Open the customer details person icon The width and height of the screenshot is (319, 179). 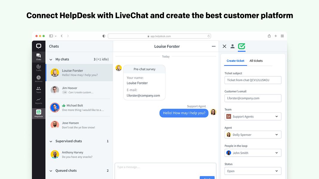pyautogui.click(x=232, y=47)
